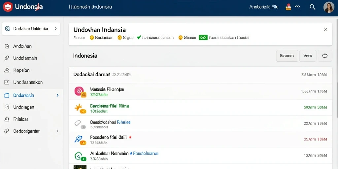Image resolution: width=338 pixels, height=169 pixels.
Task: Expand the Ondenmsin chevron
Action: pyautogui.click(x=57, y=95)
